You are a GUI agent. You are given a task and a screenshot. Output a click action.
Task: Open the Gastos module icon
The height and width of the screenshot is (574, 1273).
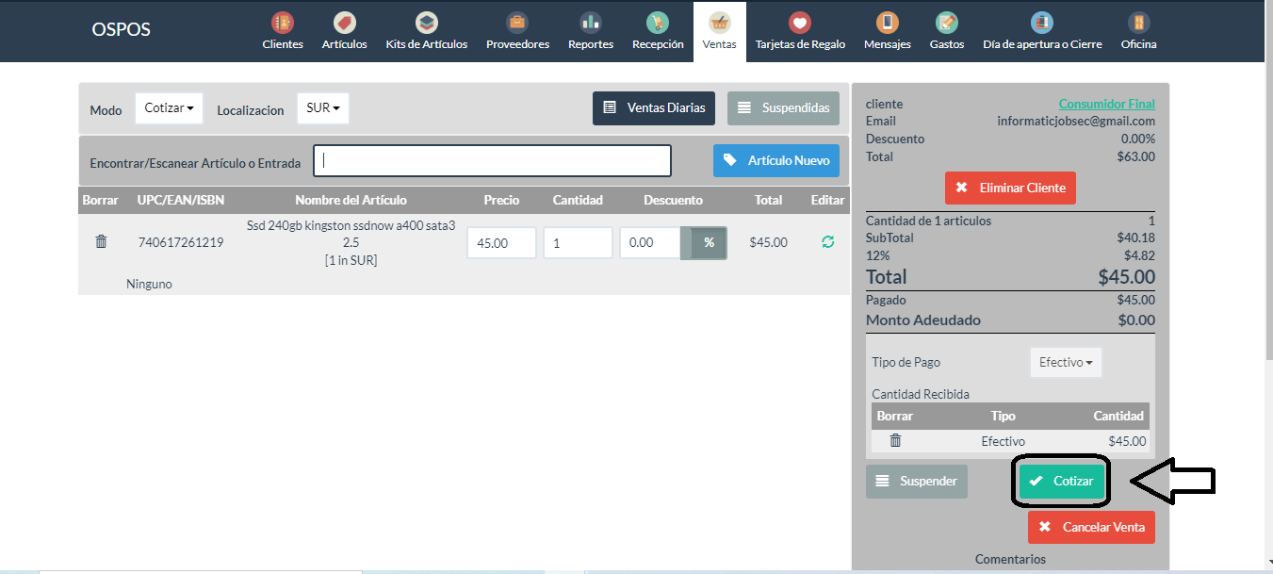coord(947,22)
